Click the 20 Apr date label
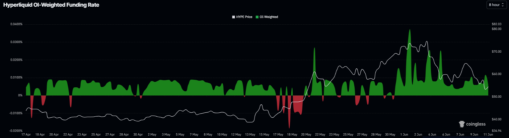The height and width of the screenshot is (138, 509). (x=54, y=134)
